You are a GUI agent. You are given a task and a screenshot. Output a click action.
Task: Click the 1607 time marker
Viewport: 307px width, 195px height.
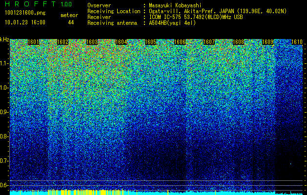(x=209, y=42)
